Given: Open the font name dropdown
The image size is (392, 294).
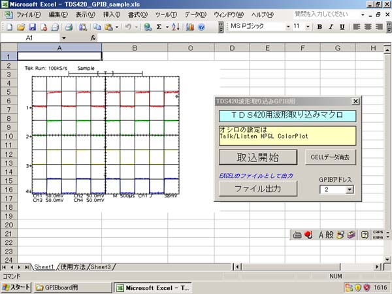Looking at the screenshot, I should pos(288,27).
